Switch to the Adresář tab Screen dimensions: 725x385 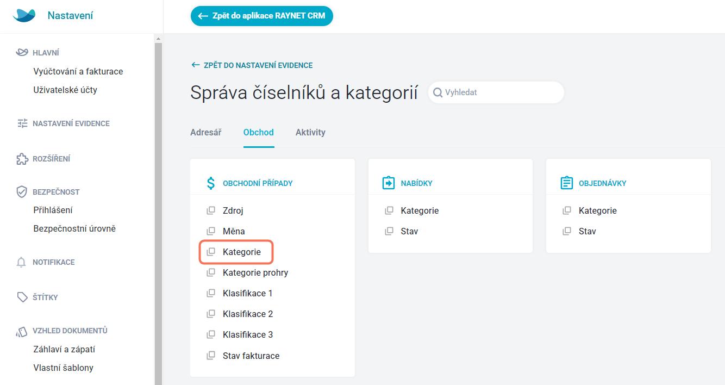click(x=206, y=132)
